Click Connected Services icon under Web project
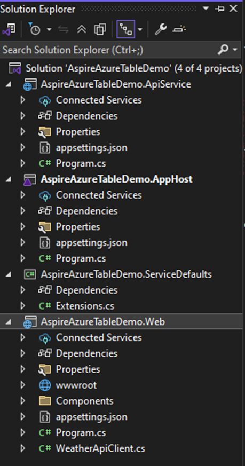 [x=45, y=338]
